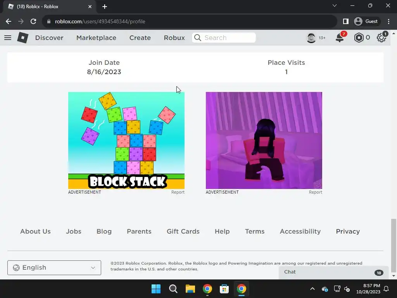
Task: View site info padlock icon
Action: point(49,21)
